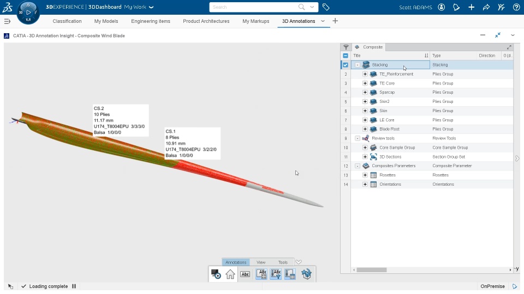
Task: Add a new dashboard tab
Action: (x=335, y=21)
